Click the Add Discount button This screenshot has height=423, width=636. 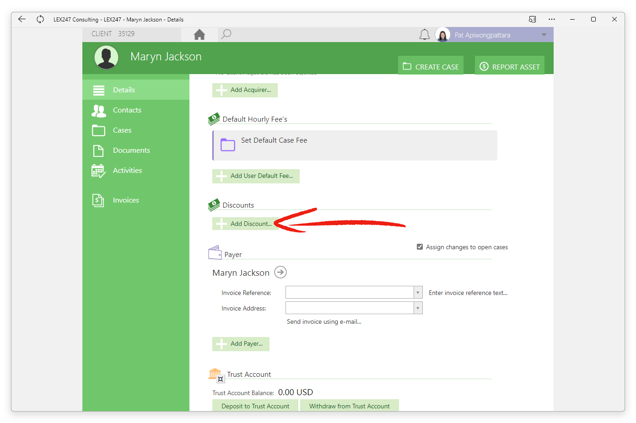pos(245,224)
